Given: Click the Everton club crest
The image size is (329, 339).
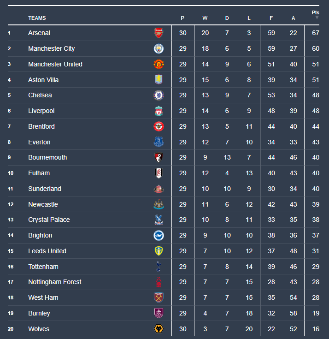Looking at the screenshot, I should [159, 142].
